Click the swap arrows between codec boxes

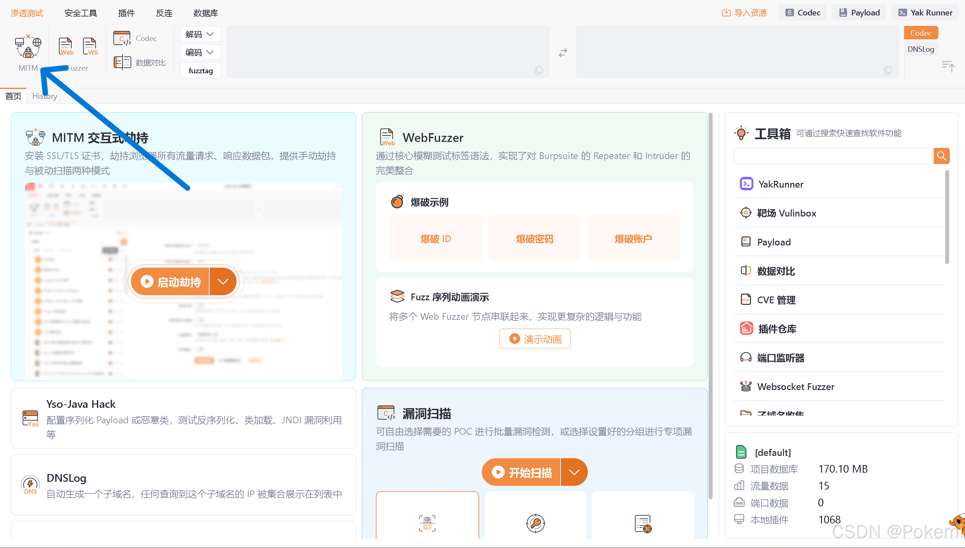[x=563, y=53]
